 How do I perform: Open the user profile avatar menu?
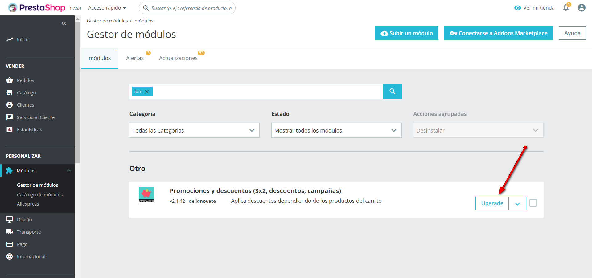pyautogui.click(x=582, y=8)
